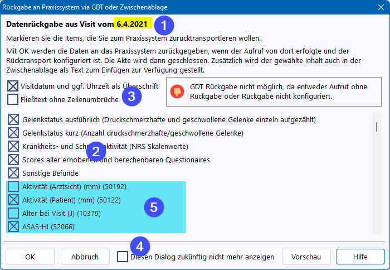Click the 'Gelenkstatus kurz' label text

click(x=133, y=133)
